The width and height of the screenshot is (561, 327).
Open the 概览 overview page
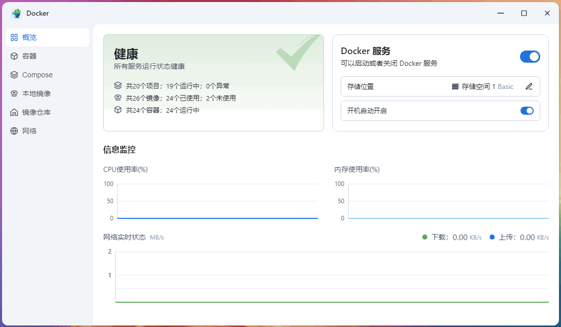tap(48, 37)
